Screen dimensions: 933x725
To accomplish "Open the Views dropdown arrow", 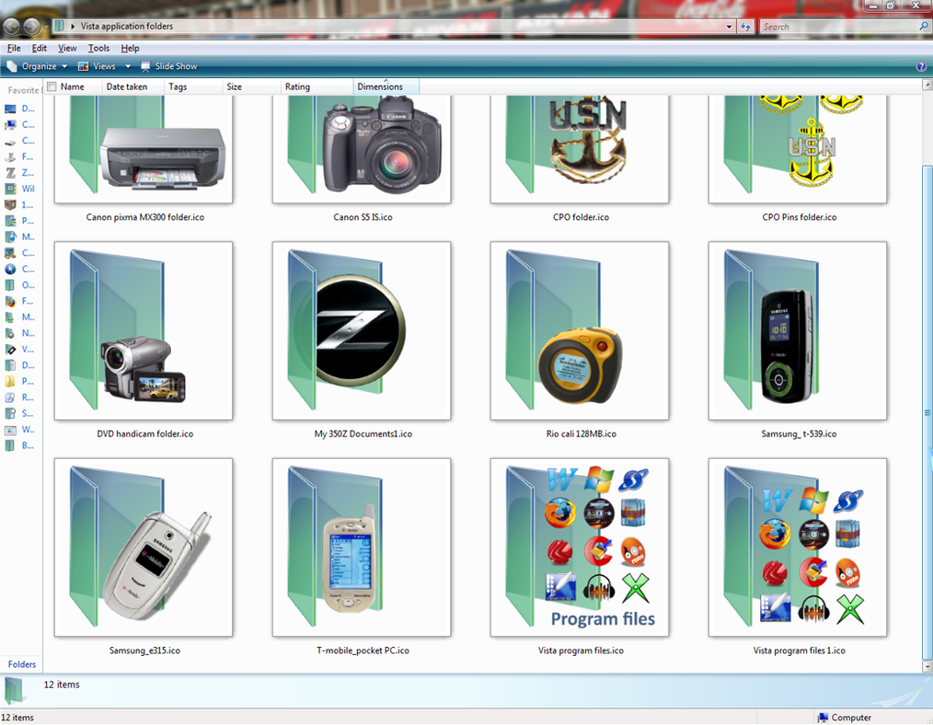I will point(127,65).
